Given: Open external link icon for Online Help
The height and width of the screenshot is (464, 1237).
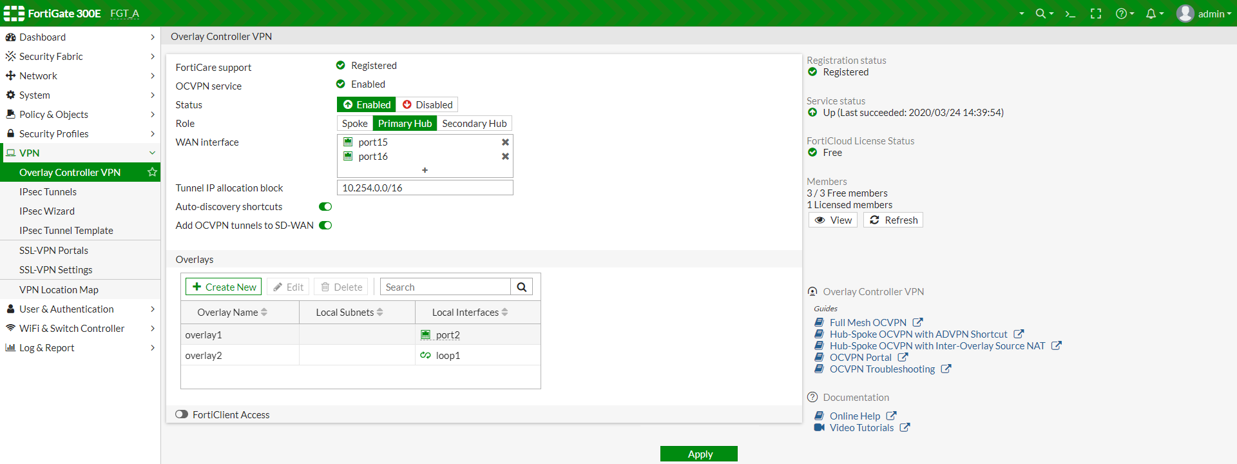Looking at the screenshot, I should (891, 416).
